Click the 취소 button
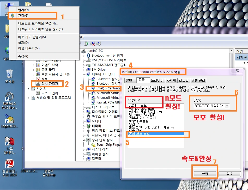Viewport: 248px width, 190px height. [x=230, y=174]
